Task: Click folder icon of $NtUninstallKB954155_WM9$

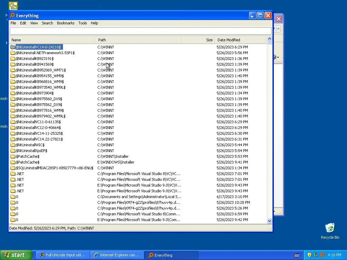Action: (13, 76)
